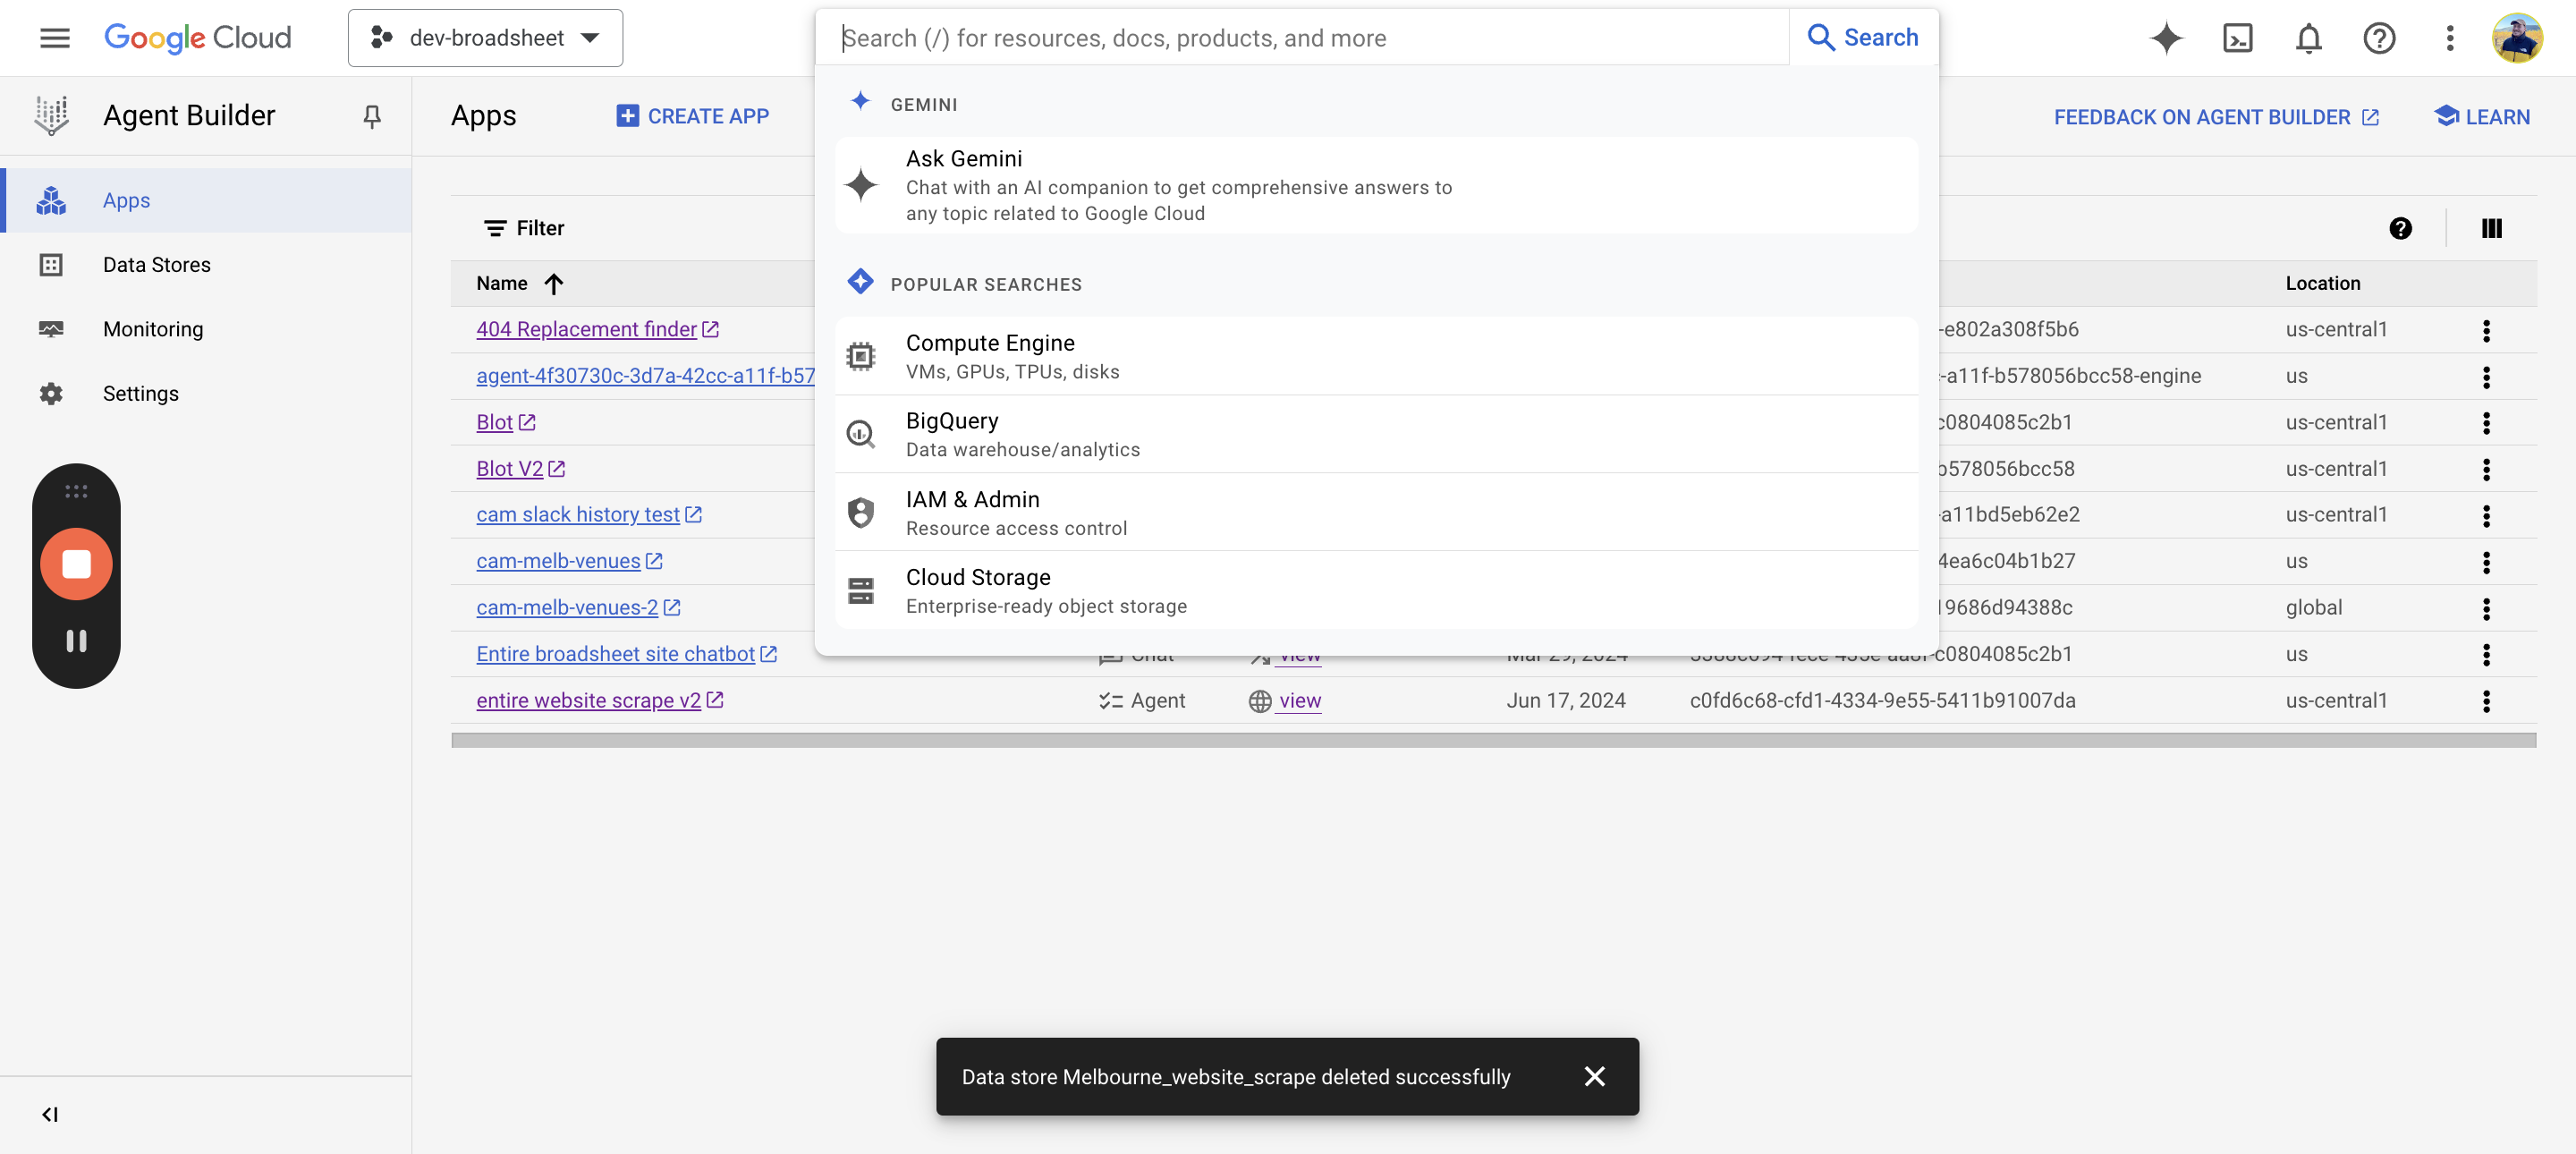Choose IAM & Admin popular search

(1376, 512)
